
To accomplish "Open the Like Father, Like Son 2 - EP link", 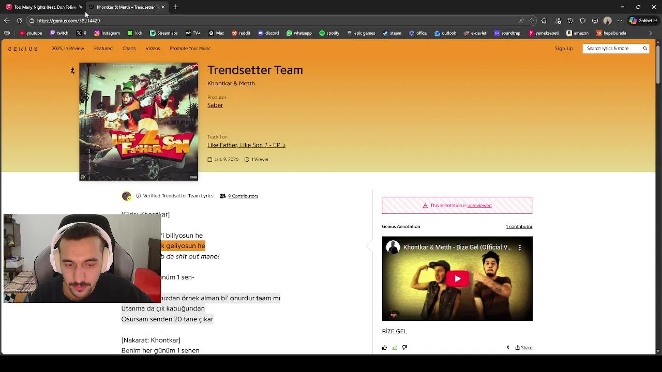I will point(246,145).
